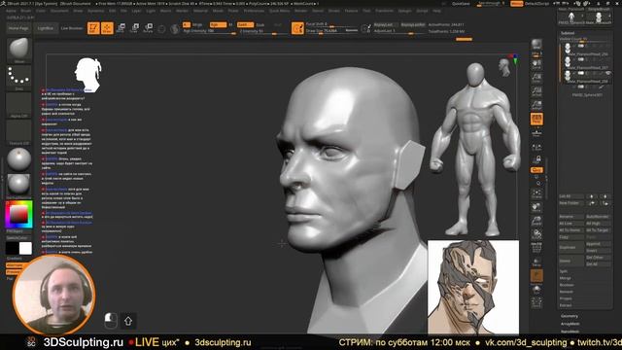Select the Scale transform button
Image resolution: width=622 pixels, height=350 pixels.
134,28
